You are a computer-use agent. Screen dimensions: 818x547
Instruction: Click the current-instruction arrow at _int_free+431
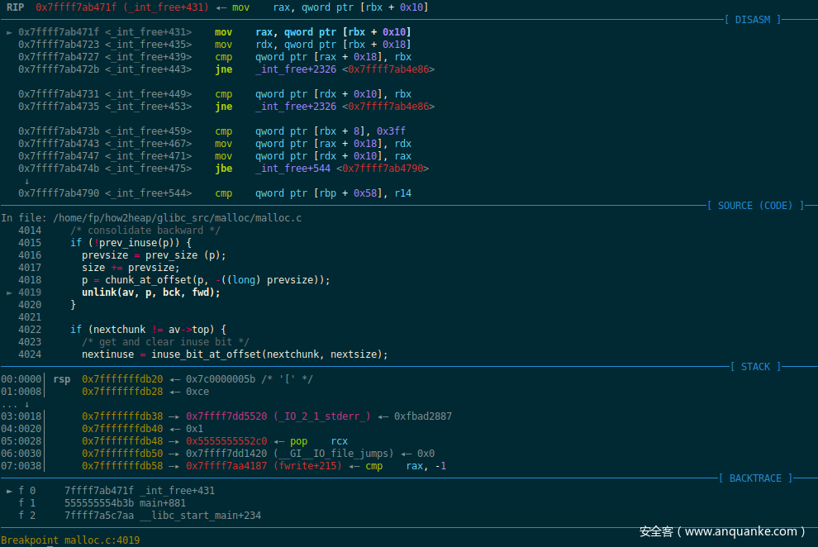coord(9,32)
